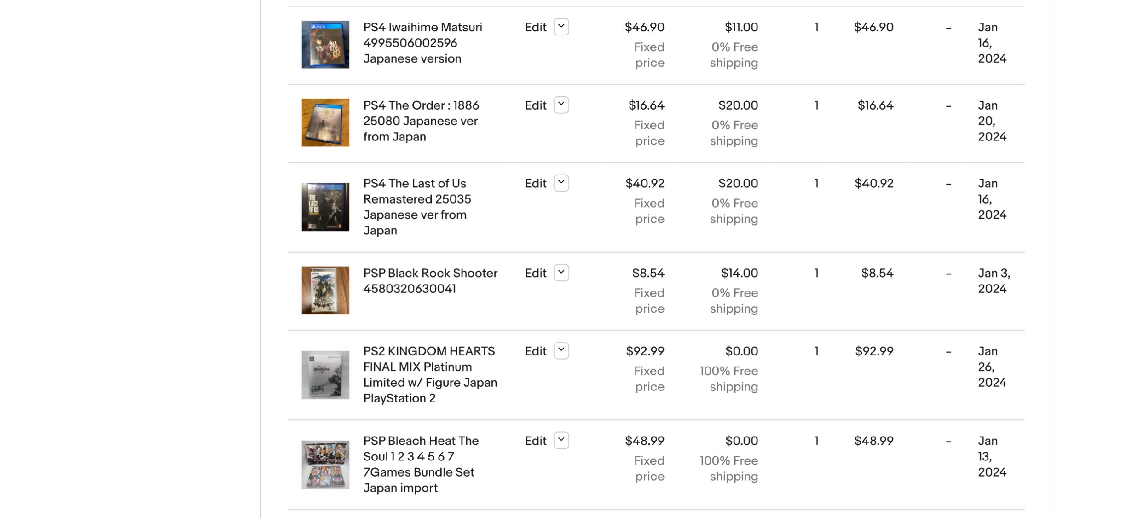This screenshot has width=1121, height=518.
Task: Expand edit options for Kingdom Hearts listing
Action: (561, 351)
